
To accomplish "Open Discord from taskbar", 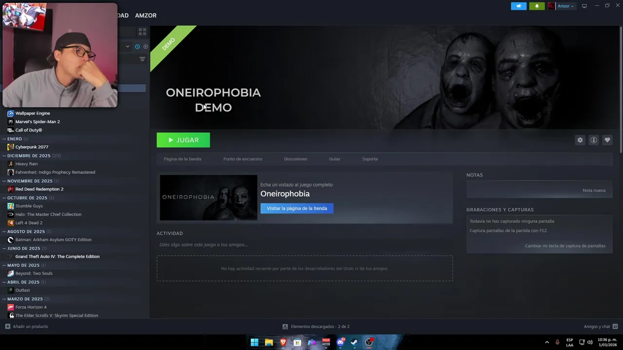I will coord(341,342).
